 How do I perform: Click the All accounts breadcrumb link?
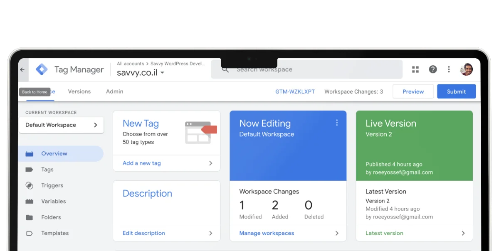point(130,64)
